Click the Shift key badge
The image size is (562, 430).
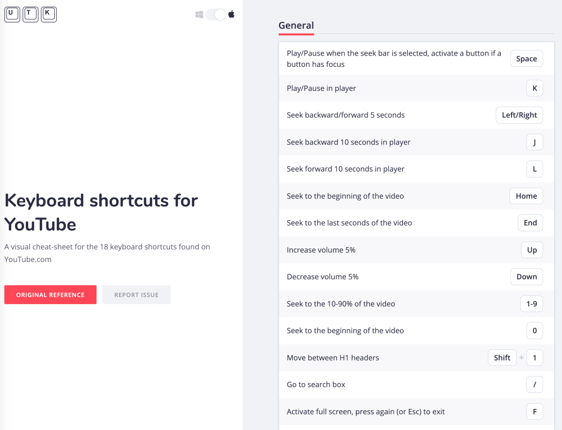502,358
